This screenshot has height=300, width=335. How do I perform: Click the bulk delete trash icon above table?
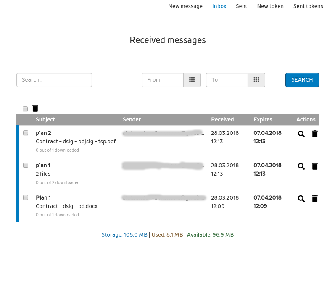(x=35, y=108)
